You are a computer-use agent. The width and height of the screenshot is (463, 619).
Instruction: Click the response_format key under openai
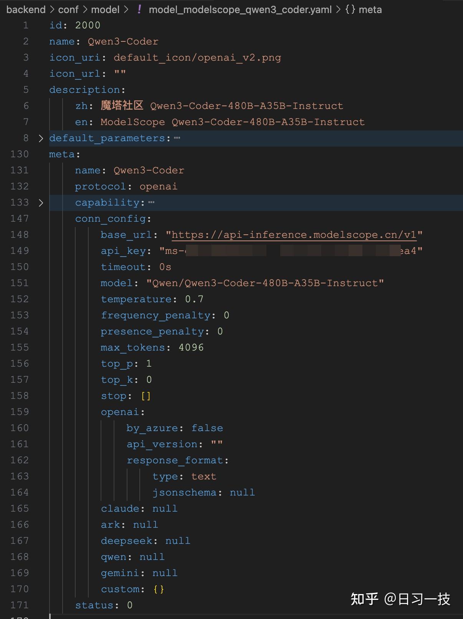click(175, 460)
